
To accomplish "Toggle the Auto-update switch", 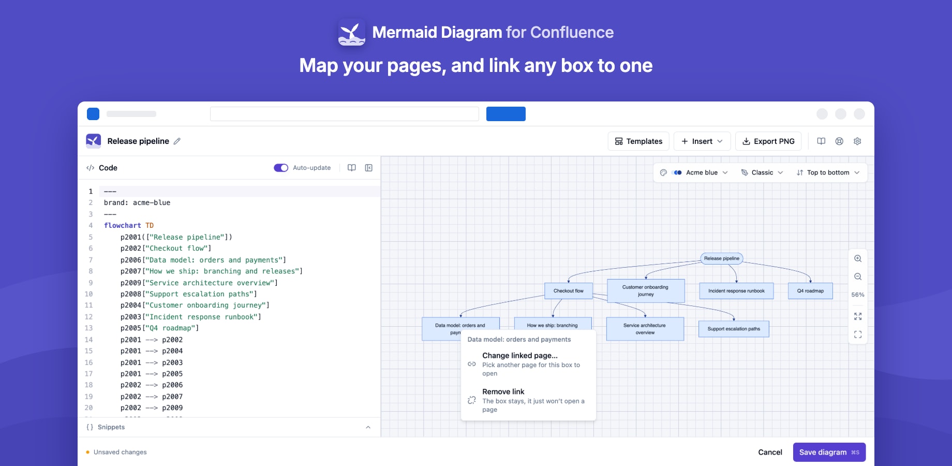I will coord(281,168).
